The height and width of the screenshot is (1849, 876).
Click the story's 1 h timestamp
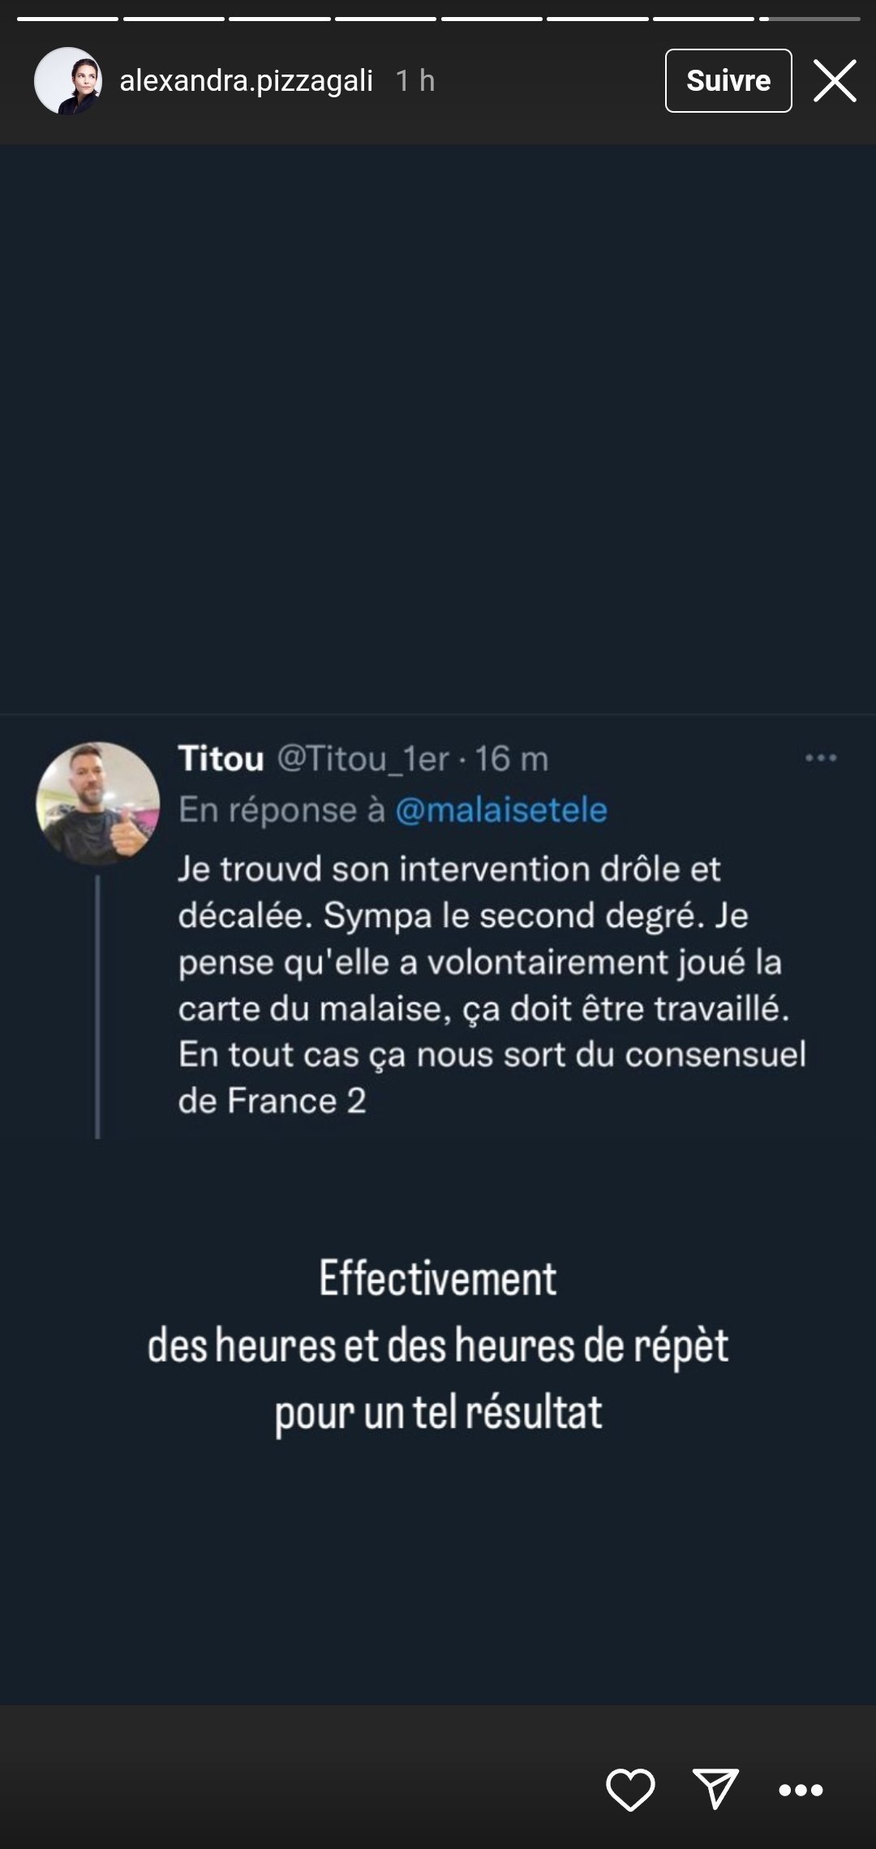coord(415,81)
